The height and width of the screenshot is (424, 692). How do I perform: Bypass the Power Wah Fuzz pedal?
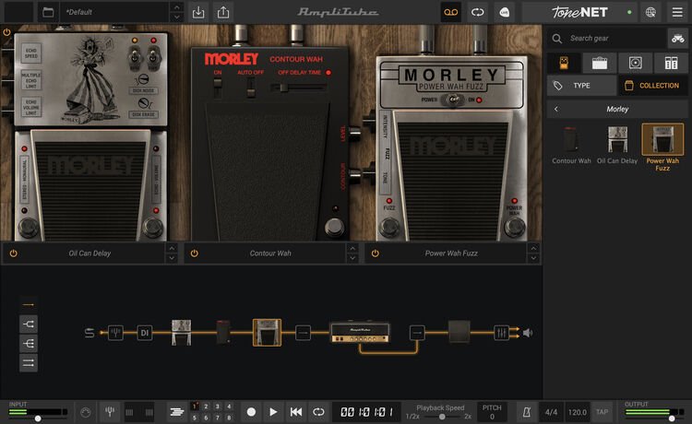(x=375, y=253)
